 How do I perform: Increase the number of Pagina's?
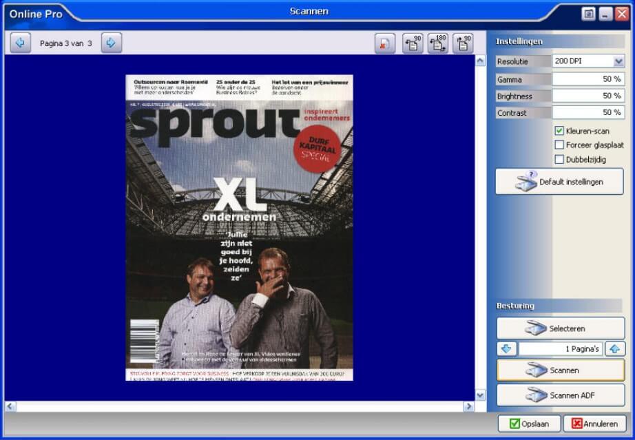click(615, 348)
